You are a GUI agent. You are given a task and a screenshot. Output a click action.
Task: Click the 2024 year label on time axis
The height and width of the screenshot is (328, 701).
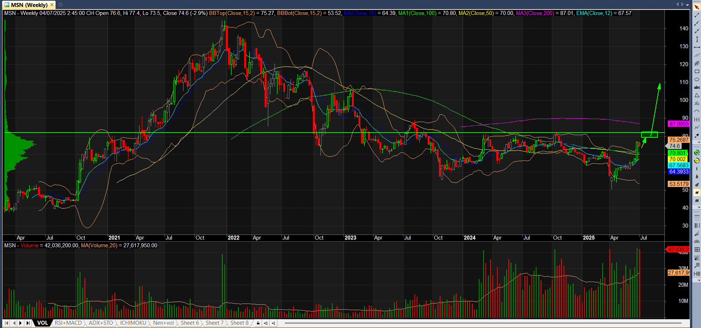click(x=470, y=238)
